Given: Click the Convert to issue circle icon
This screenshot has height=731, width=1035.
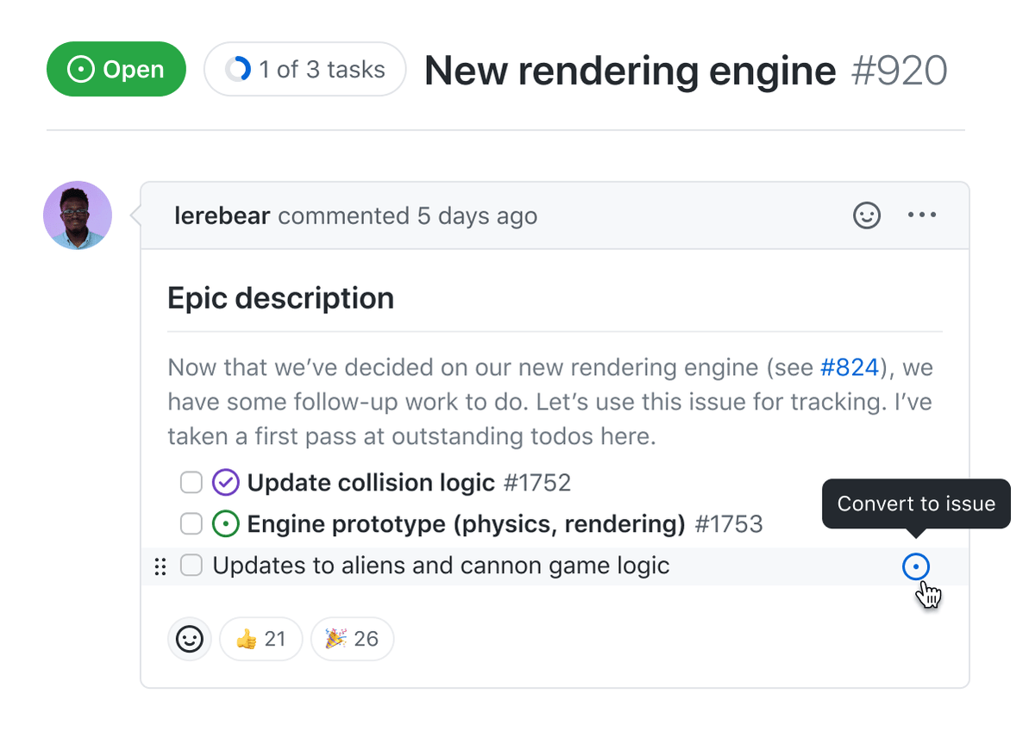Looking at the screenshot, I should point(915,567).
